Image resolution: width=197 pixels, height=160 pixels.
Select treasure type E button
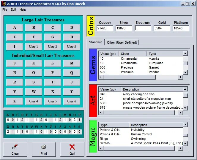(x=15, y=37)
